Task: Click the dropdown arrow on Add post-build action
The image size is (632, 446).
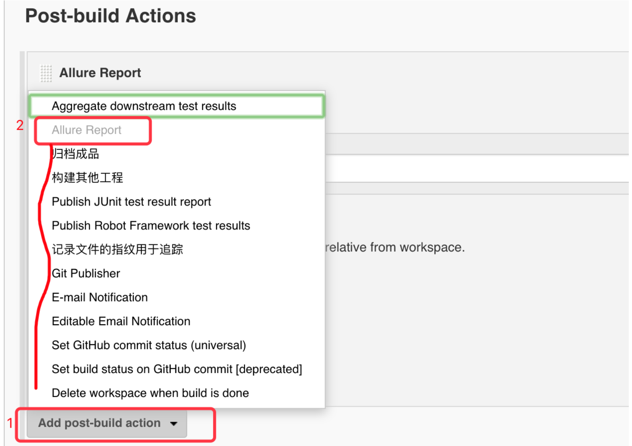Action: [x=173, y=424]
